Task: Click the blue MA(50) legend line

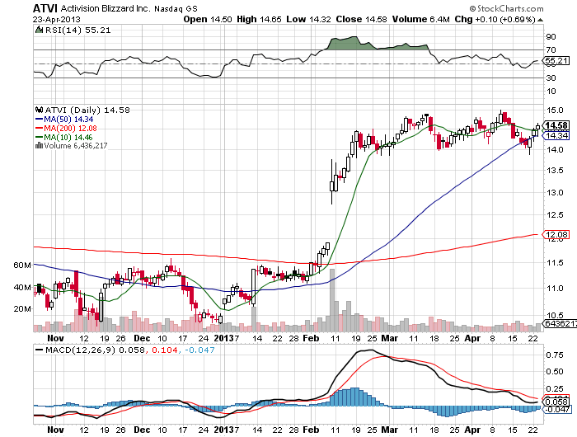Action: click(x=39, y=120)
